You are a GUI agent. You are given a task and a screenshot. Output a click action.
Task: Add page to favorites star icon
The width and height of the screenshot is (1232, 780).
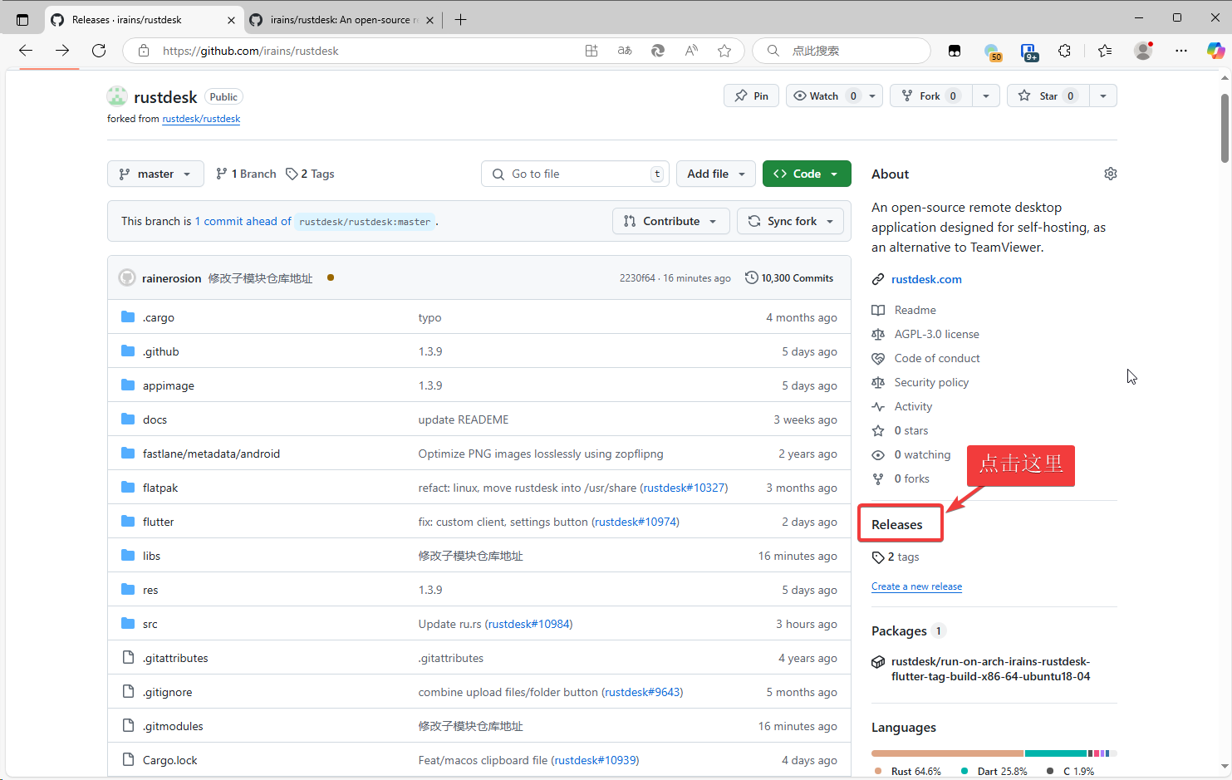point(724,51)
